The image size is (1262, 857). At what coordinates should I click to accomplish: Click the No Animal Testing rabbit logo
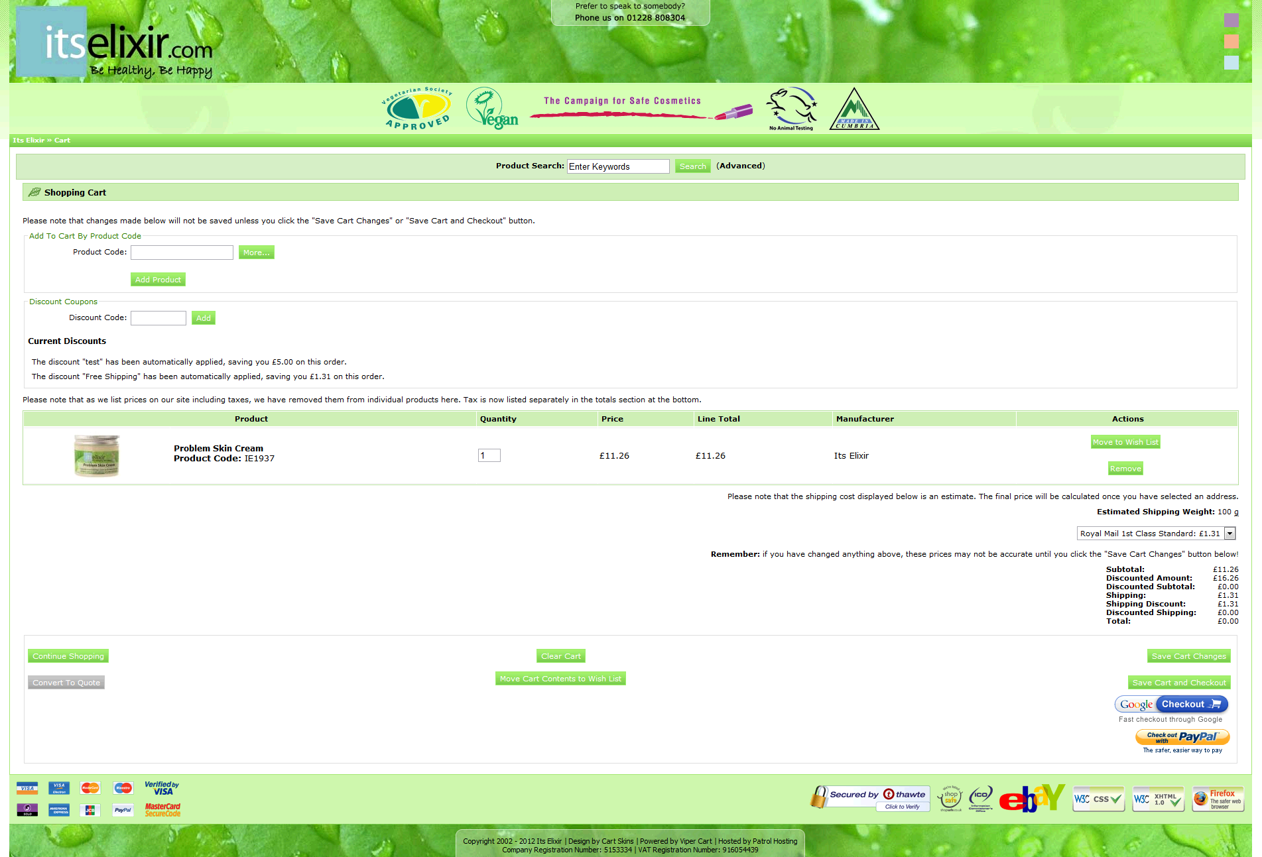pyautogui.click(x=791, y=109)
